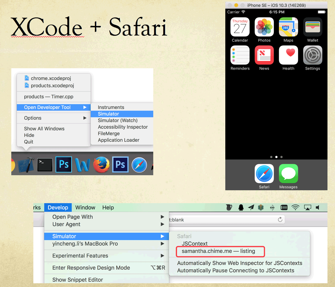Expand Experimental Features submenu arrow
335x287 pixels.
pos(162,256)
